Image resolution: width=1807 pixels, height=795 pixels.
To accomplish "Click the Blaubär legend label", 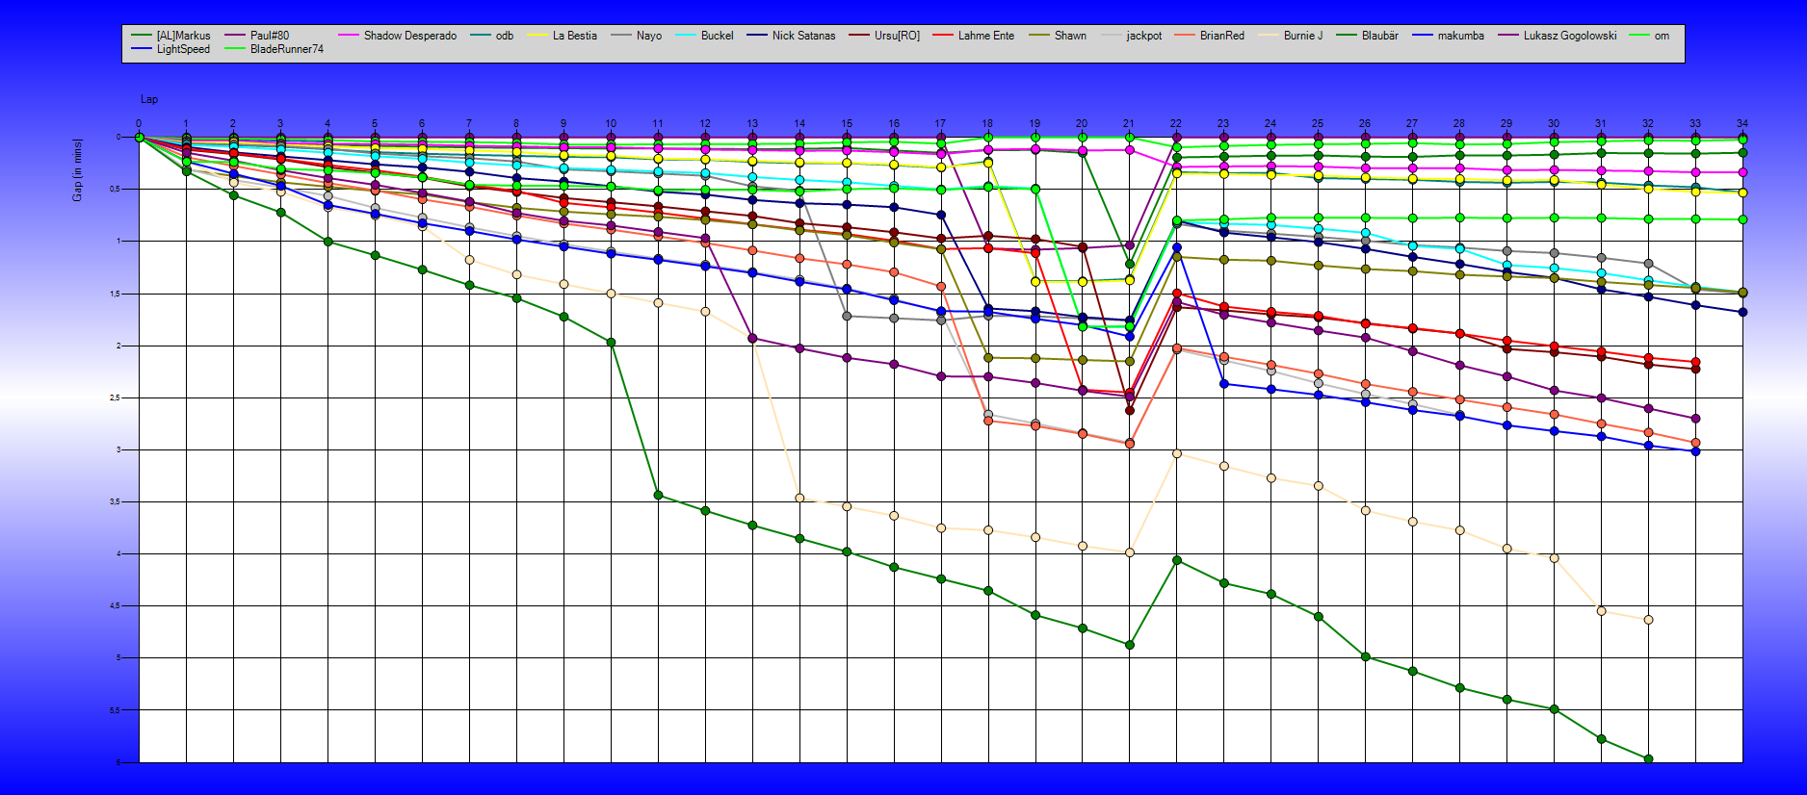I will point(1379,36).
